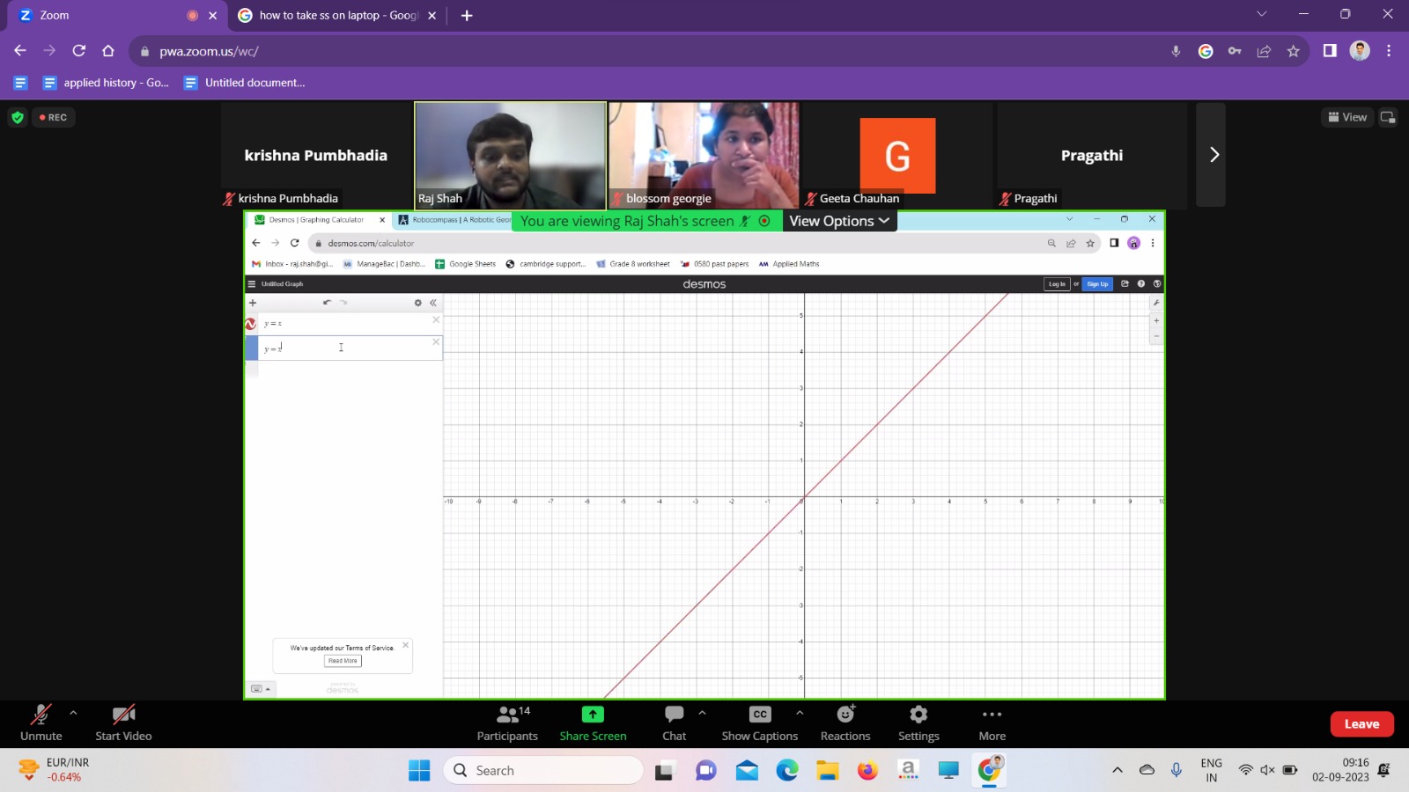Open Amazon app from taskbar
Screen dimensions: 1409x792
click(908, 771)
